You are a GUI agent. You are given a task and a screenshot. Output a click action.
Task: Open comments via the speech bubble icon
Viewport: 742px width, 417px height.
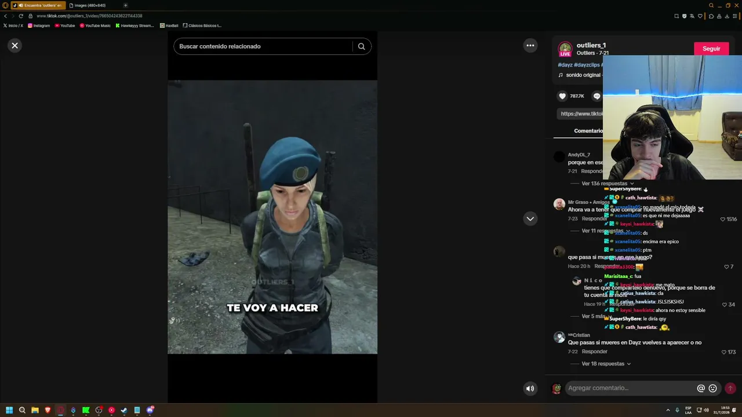(x=597, y=96)
